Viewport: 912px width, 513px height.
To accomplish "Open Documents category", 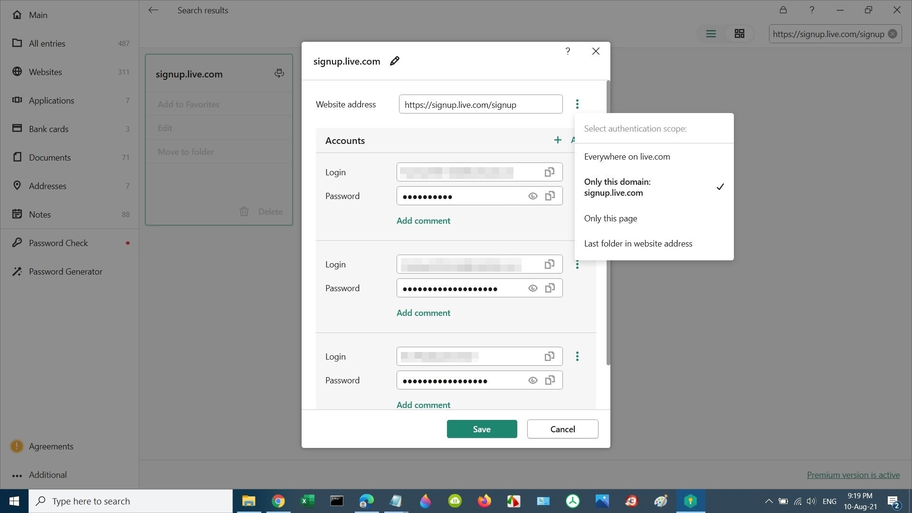I will pyautogui.click(x=69, y=157).
